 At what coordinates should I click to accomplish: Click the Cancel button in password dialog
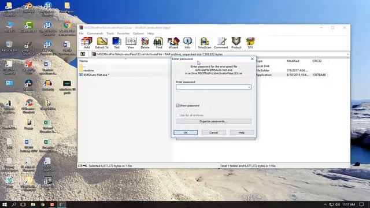(213, 132)
